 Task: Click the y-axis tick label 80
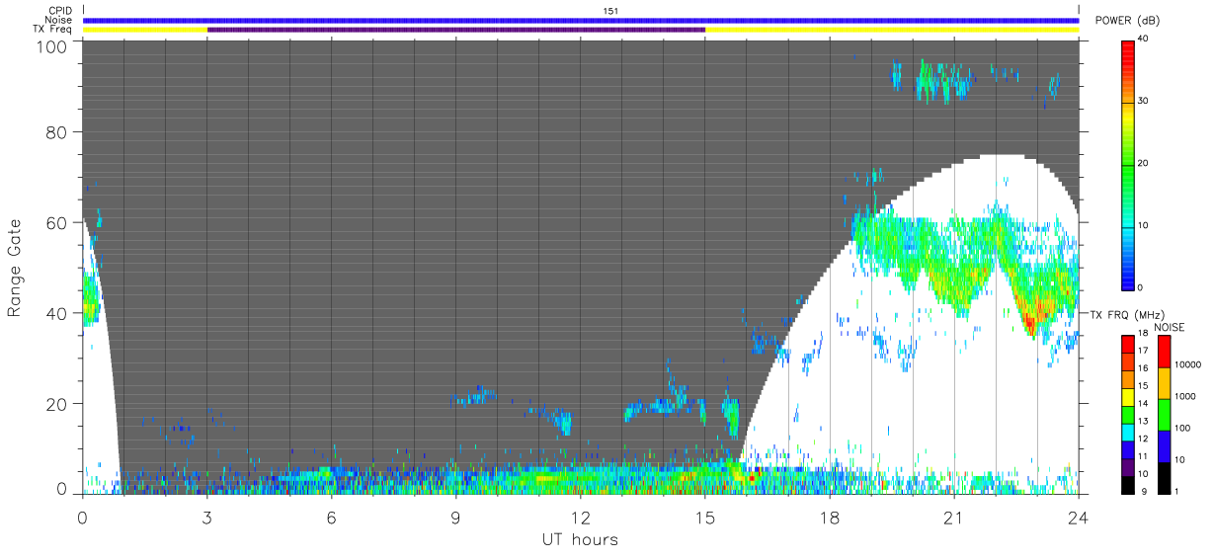[56, 132]
